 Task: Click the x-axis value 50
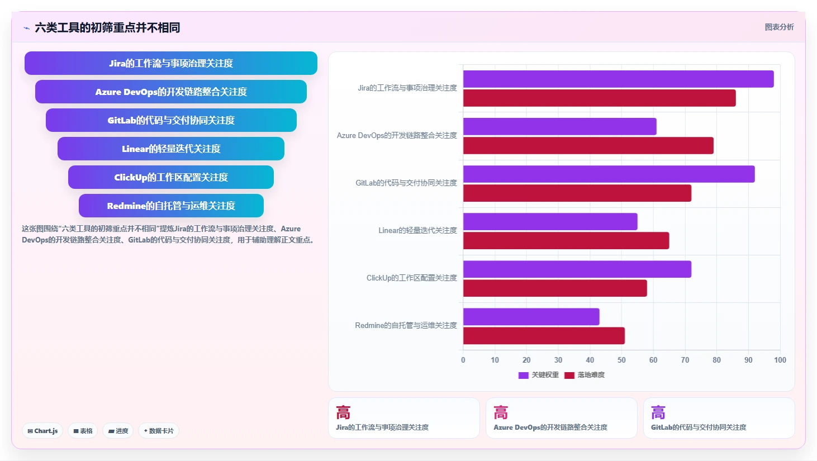[x=621, y=360]
